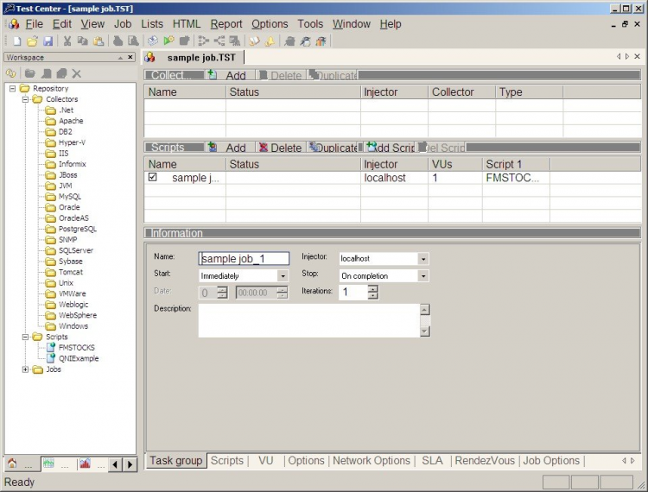Click the New file toolbar icon

[x=16, y=41]
